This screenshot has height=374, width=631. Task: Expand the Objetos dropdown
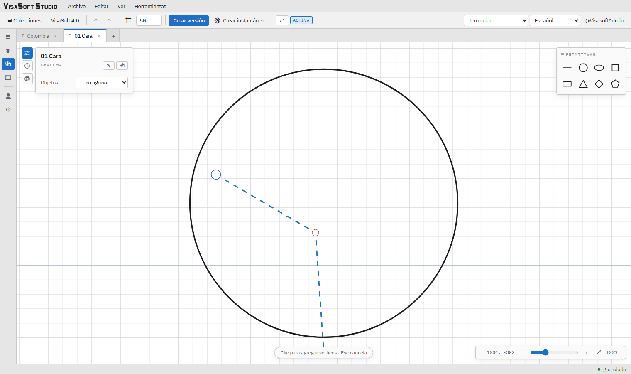(102, 83)
